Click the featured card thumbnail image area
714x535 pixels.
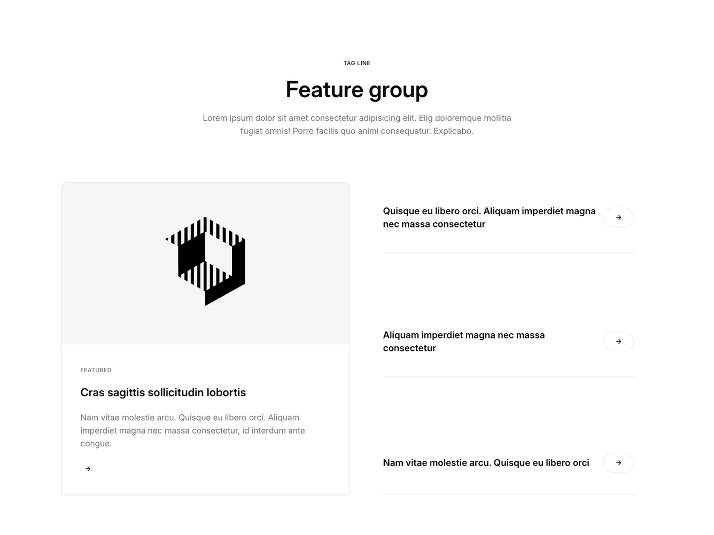click(x=205, y=263)
